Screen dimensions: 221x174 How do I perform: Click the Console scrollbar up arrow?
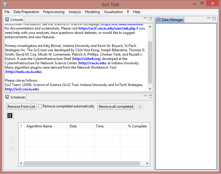click(150, 27)
